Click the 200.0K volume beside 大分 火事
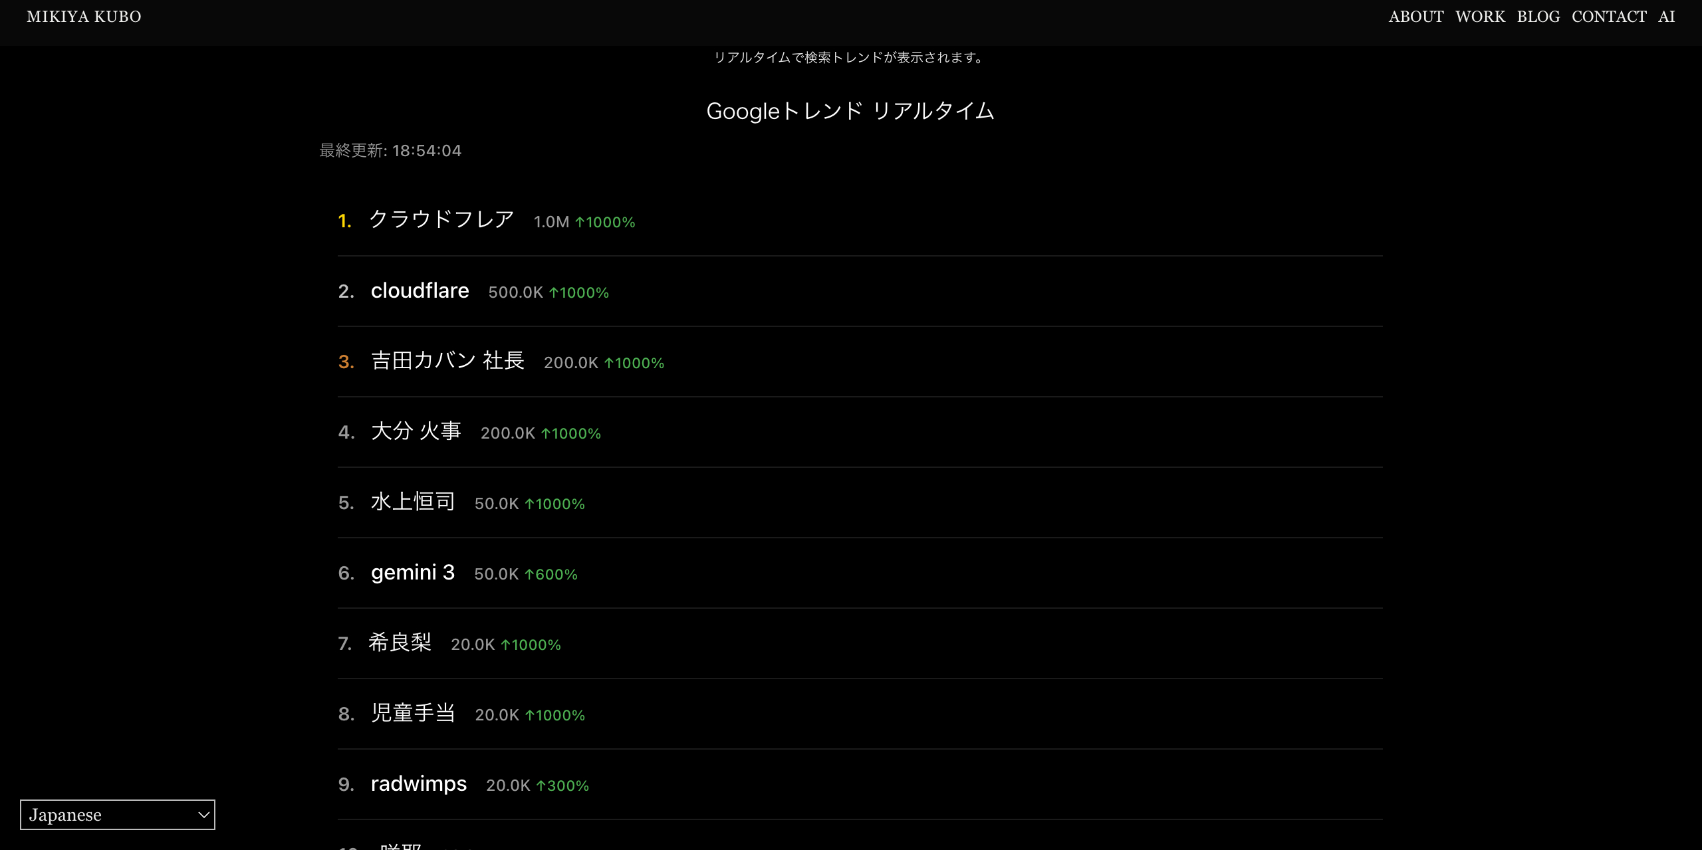This screenshot has width=1702, height=850. click(508, 433)
